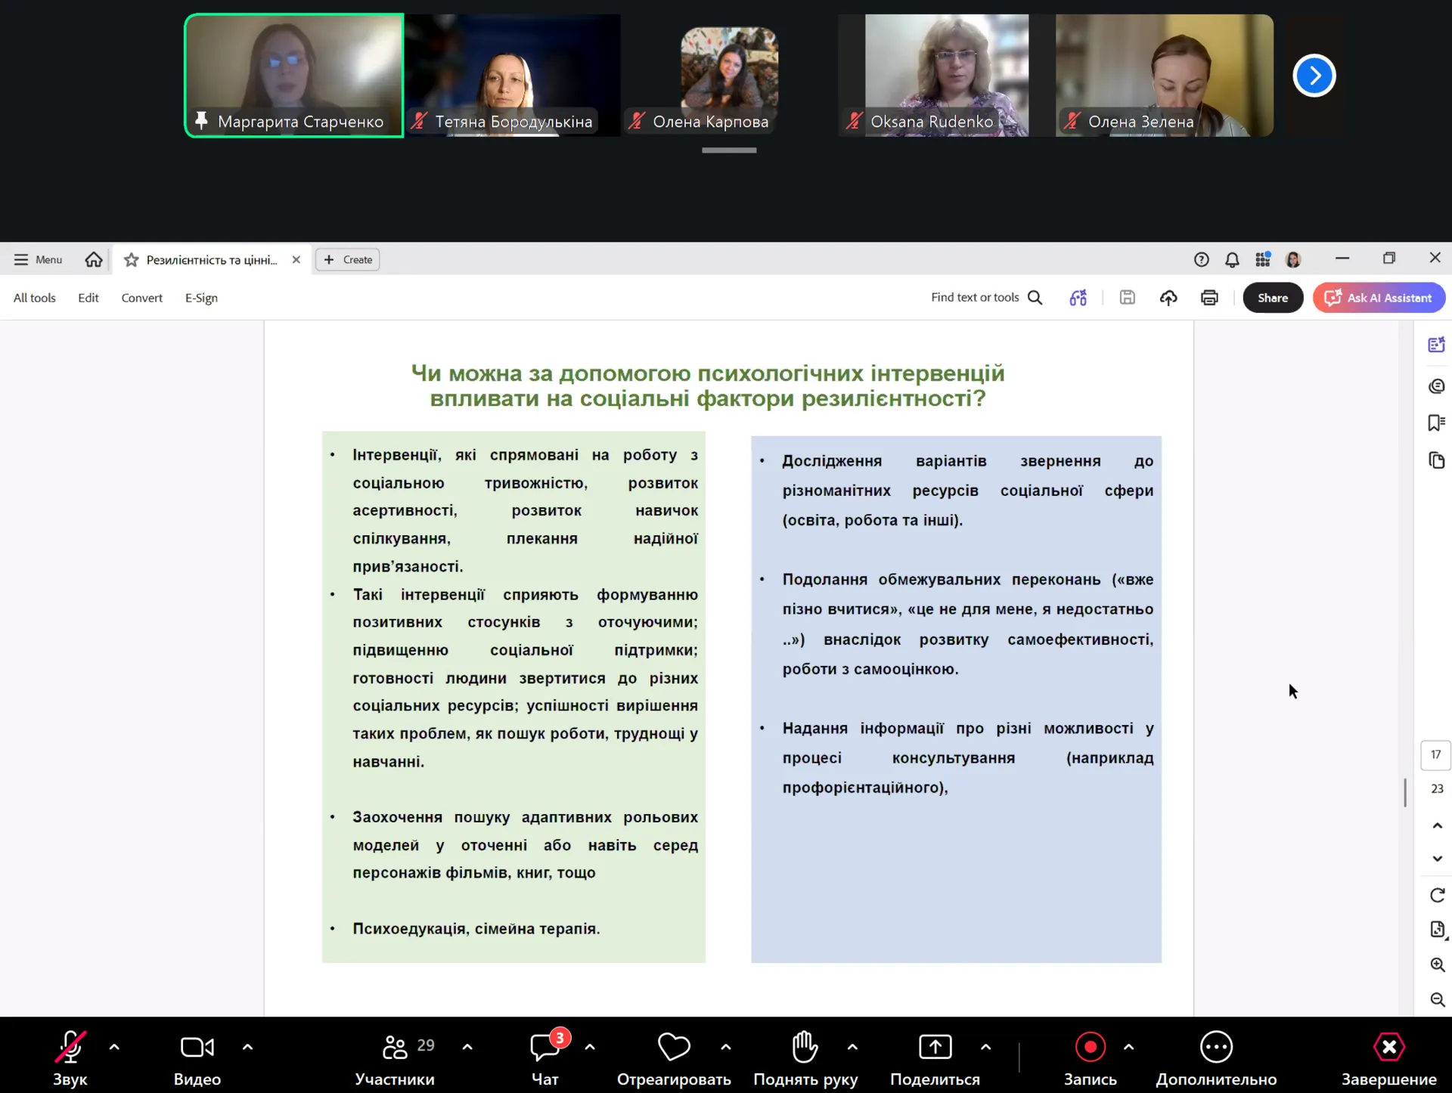
Task: Open More options Дополнительно
Action: coord(1216,1059)
